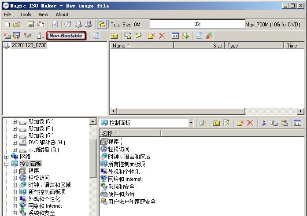Click the Non-Bootable button
Screen dimensions: 307x216
[x=66, y=36]
